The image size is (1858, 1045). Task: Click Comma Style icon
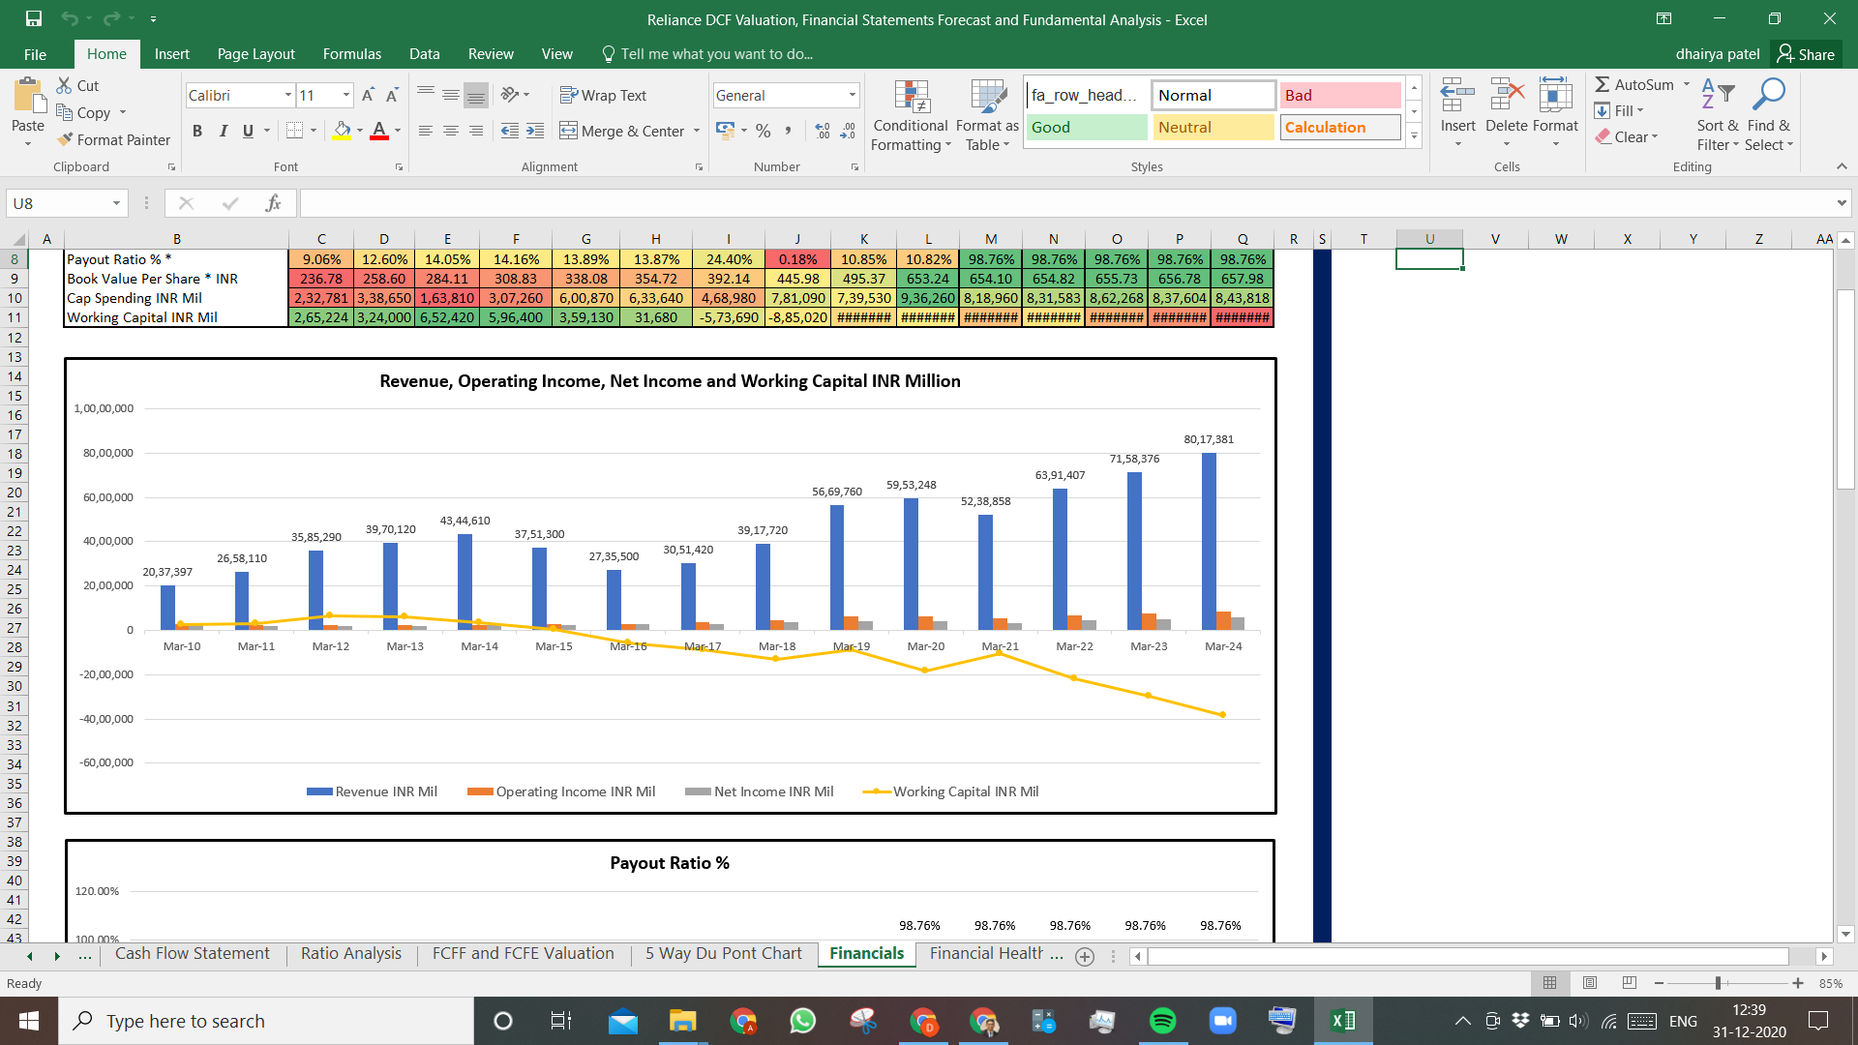[x=789, y=131]
